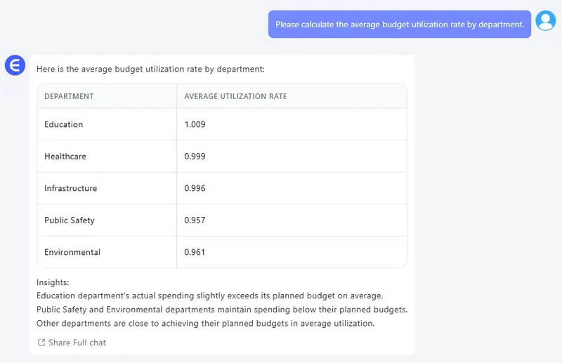This screenshot has width=562, height=363.
Task: Click the 0.957 Public Safety value
Action: point(195,220)
